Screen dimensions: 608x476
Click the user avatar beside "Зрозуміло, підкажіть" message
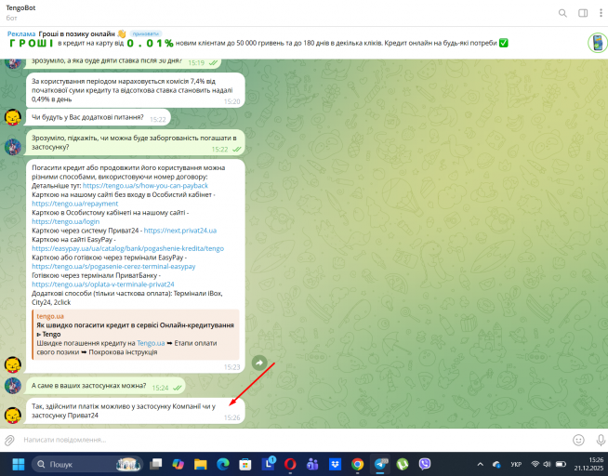(13, 147)
